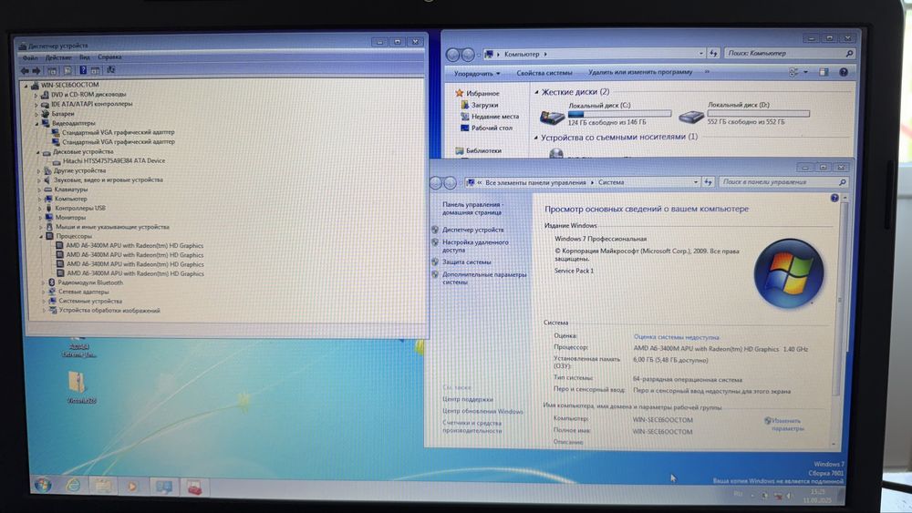Expand IDE ATA/ATAPI контроллеры node
The width and height of the screenshot is (912, 513).
click(x=36, y=104)
